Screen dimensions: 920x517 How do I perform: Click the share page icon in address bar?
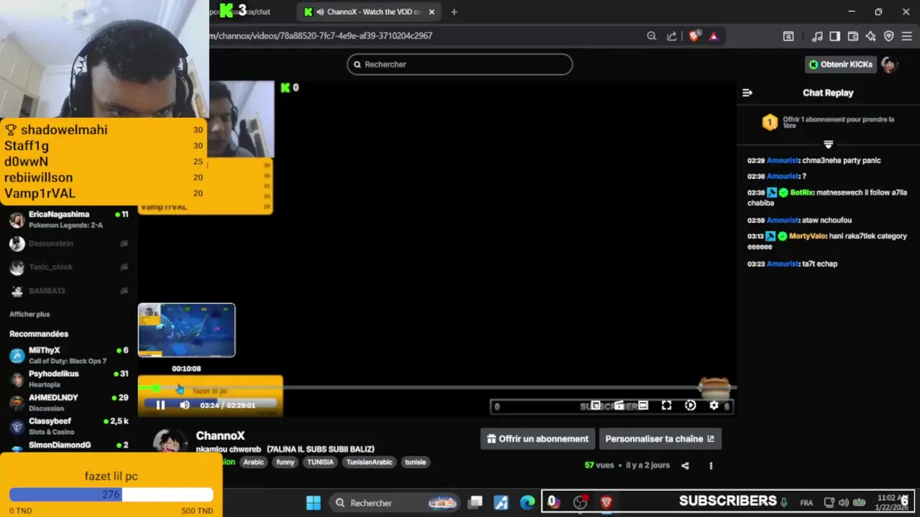pyautogui.click(x=671, y=36)
